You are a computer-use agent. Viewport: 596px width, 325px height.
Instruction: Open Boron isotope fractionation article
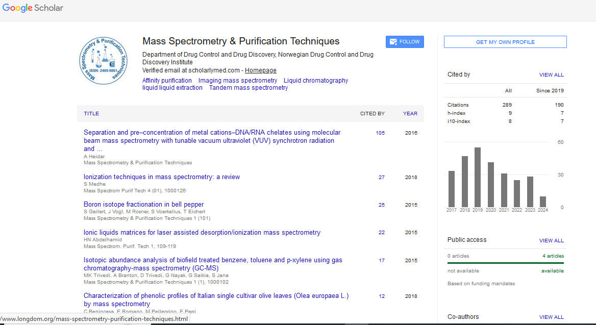point(143,205)
